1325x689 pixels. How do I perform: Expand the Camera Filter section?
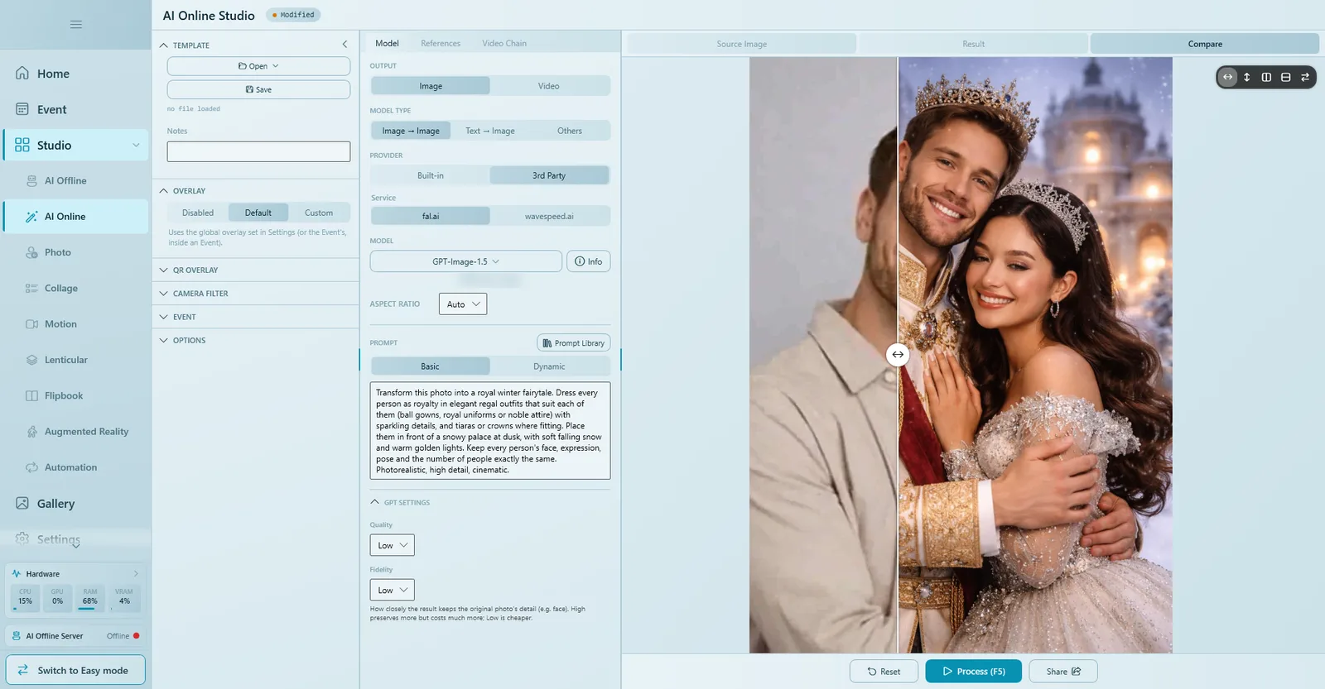(256, 294)
